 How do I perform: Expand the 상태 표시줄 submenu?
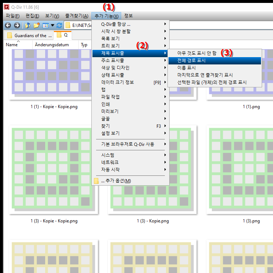click(130, 75)
